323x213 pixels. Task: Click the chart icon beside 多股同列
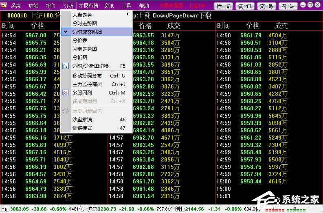click(66, 93)
